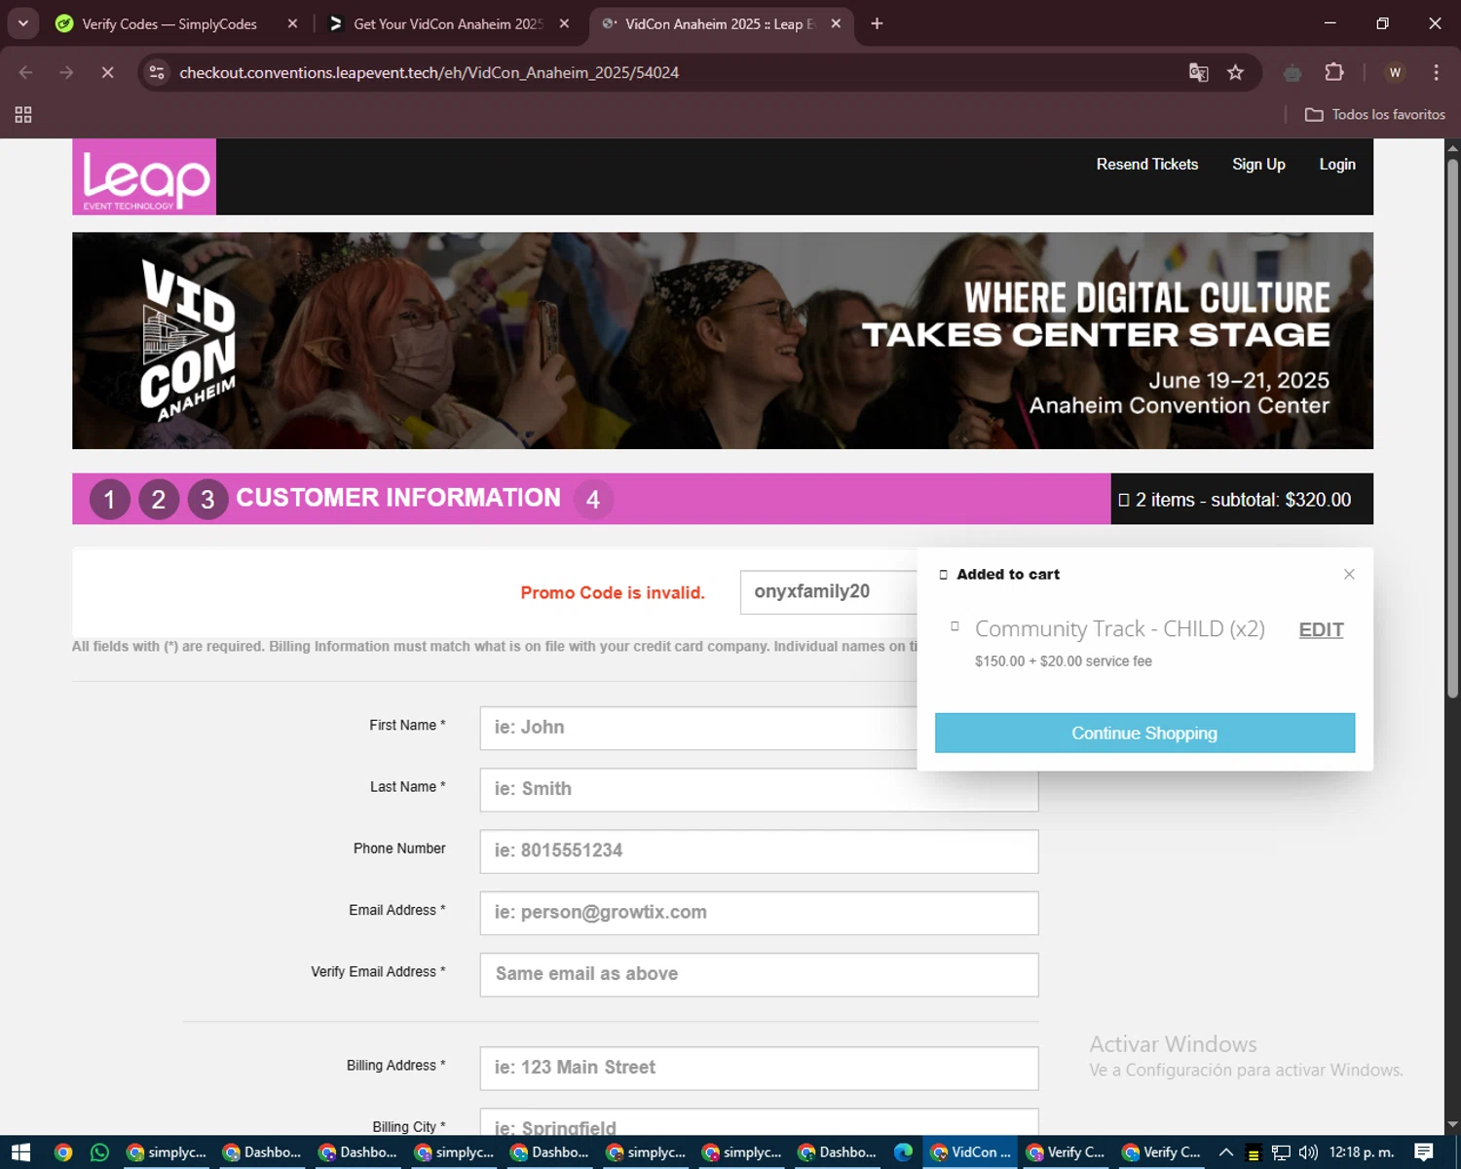Show hidden system tray icons
The width and height of the screenshot is (1461, 1169).
(1226, 1152)
